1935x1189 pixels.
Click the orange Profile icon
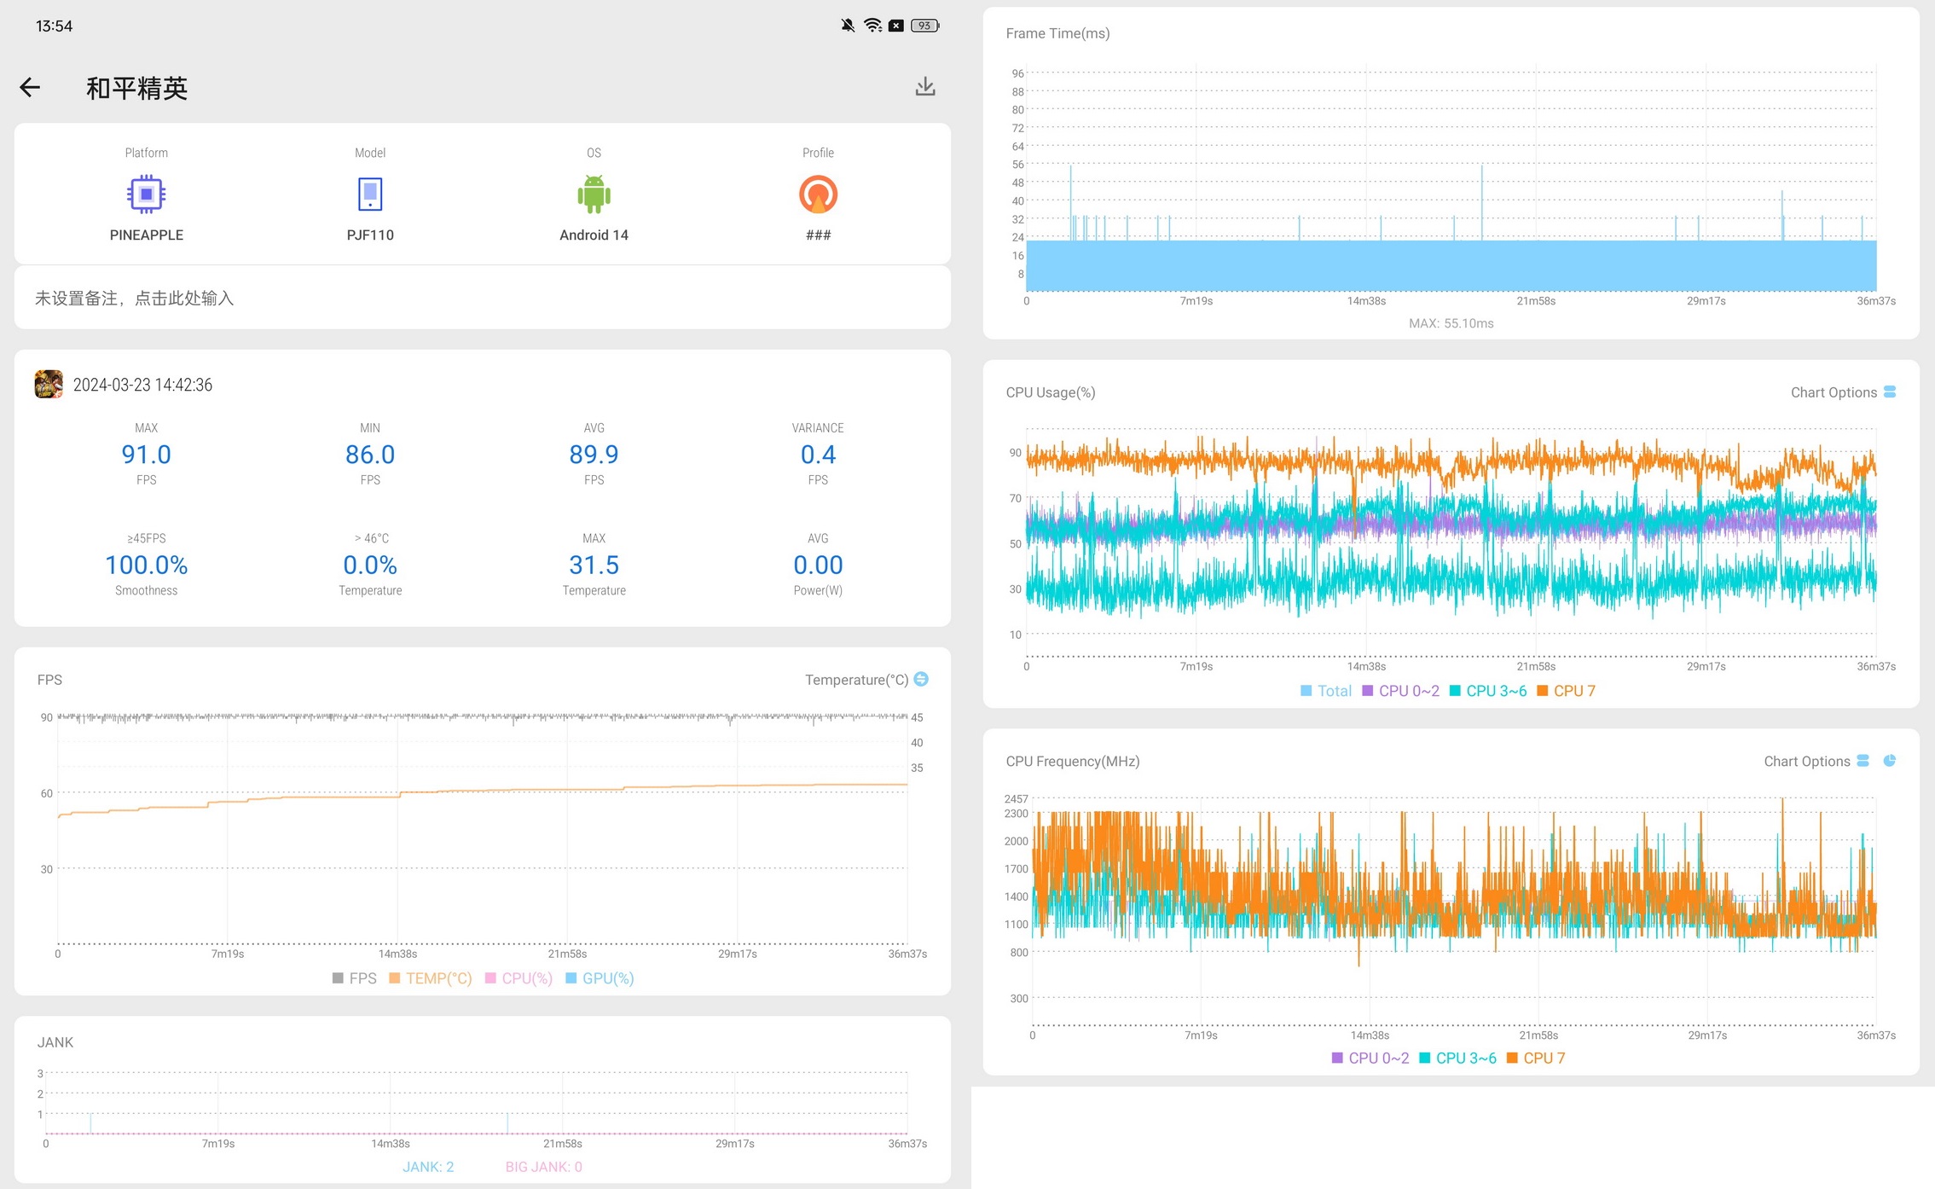[818, 194]
